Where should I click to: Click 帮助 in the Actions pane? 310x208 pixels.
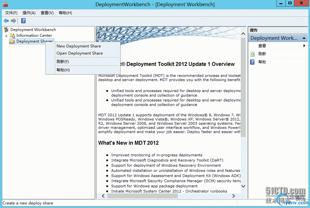coord(262,62)
